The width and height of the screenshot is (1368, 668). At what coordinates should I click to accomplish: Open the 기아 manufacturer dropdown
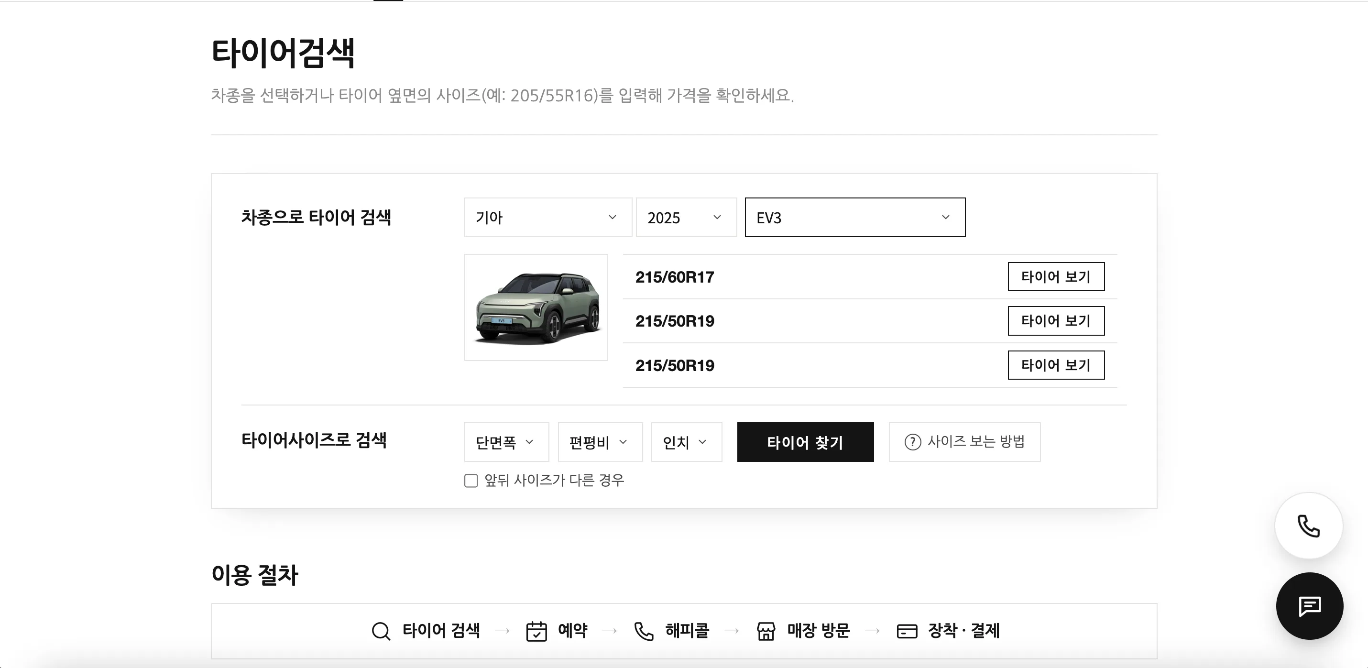[x=548, y=217]
